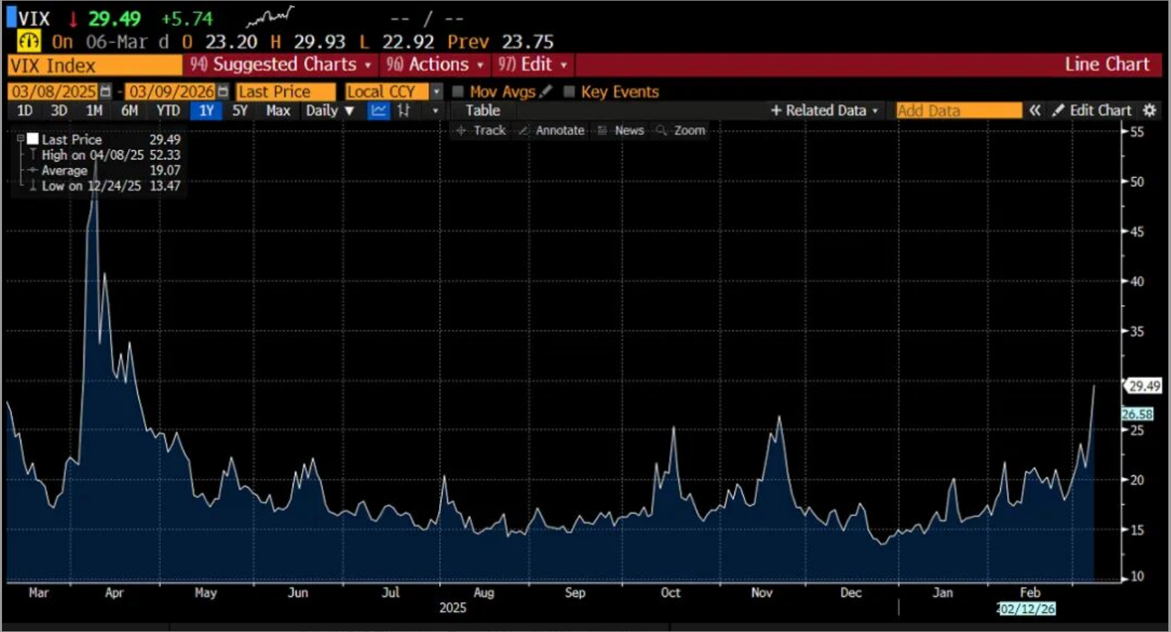The height and width of the screenshot is (632, 1171).
Task: Switch to bar chart type icon
Action: pos(403,110)
